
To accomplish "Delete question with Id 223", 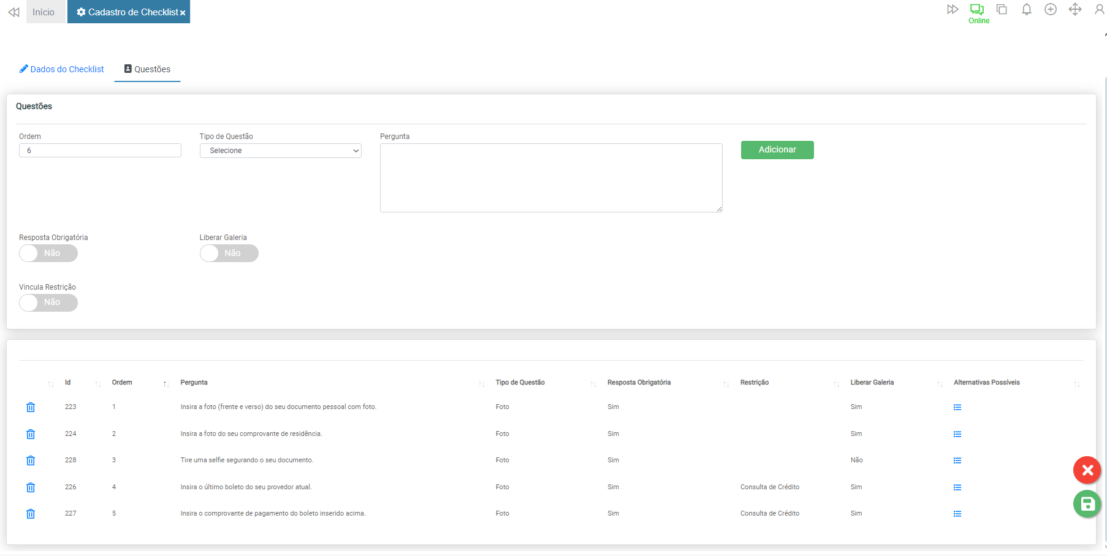I will 31,407.
